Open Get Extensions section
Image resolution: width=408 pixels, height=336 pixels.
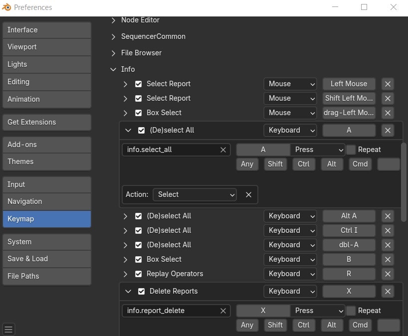[47, 122]
